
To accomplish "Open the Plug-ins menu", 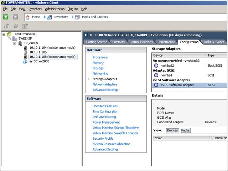I will pos(73,9).
